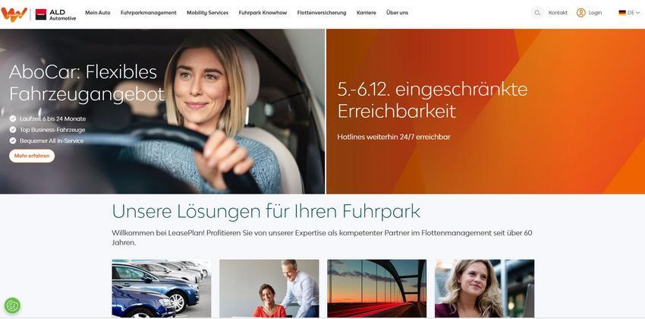
Task: Click the ALD Automotive logo
Action: pyautogui.click(x=55, y=15)
